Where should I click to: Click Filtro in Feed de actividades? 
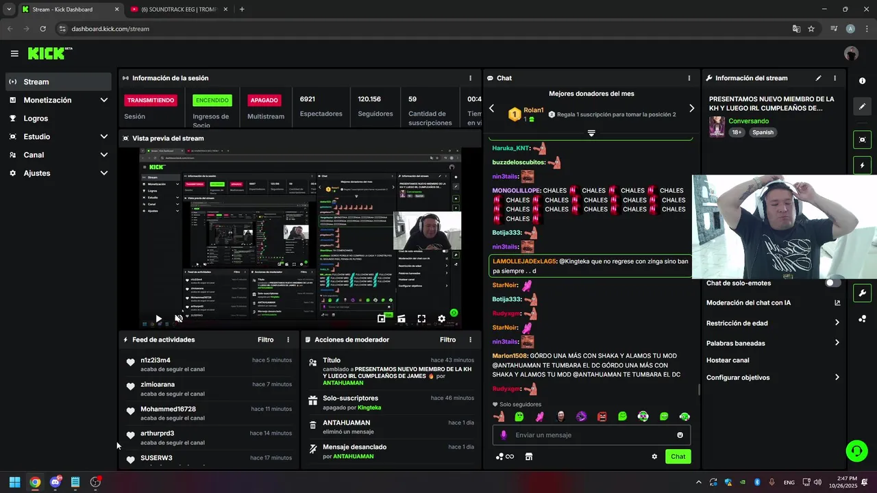click(265, 340)
